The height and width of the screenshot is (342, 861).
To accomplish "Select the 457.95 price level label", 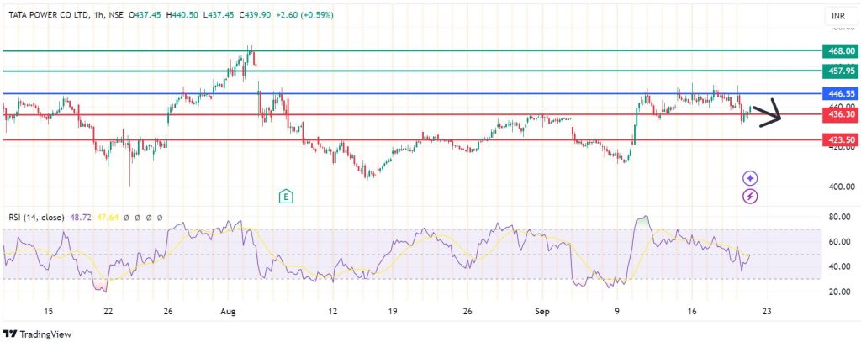I will [x=840, y=71].
